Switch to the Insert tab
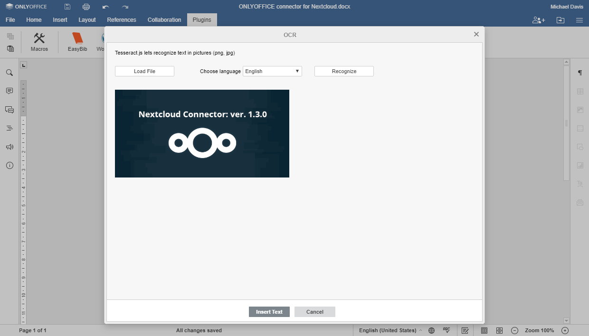 pos(60,20)
